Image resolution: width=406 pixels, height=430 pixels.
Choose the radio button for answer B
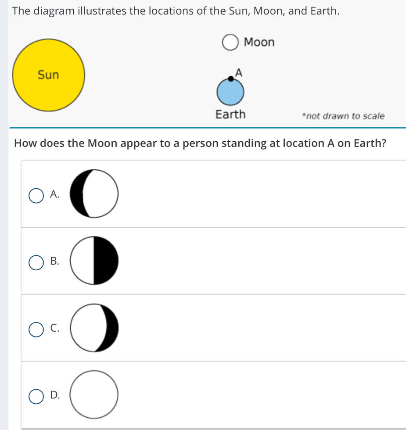(x=36, y=262)
